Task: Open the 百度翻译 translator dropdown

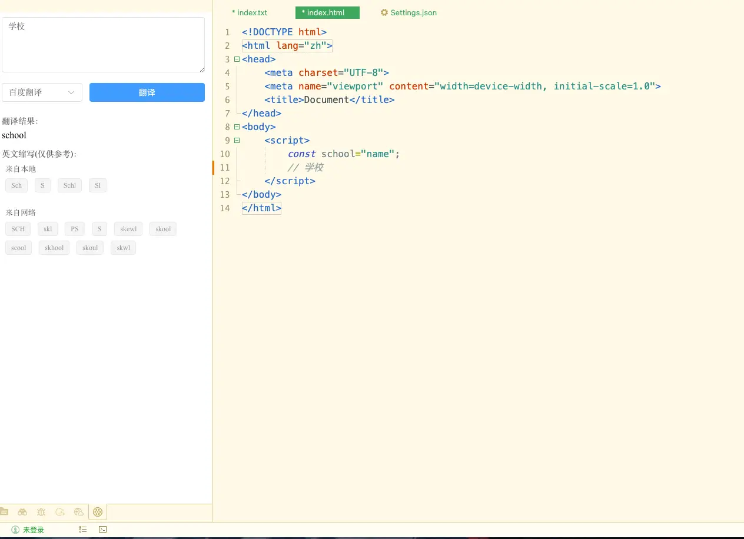Action: coord(42,92)
